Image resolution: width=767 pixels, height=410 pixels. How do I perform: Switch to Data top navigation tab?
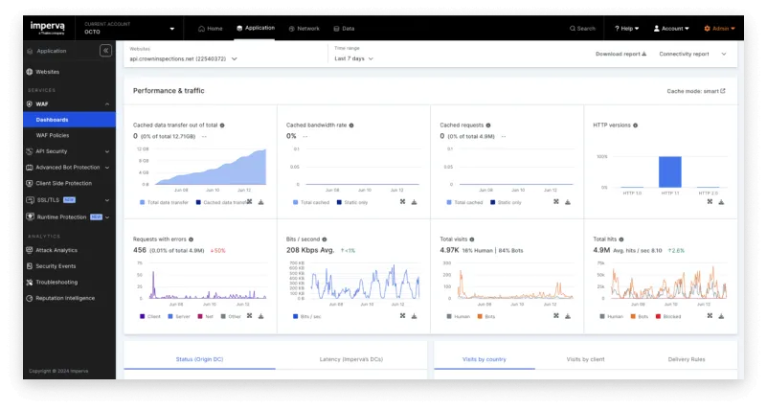(x=344, y=29)
